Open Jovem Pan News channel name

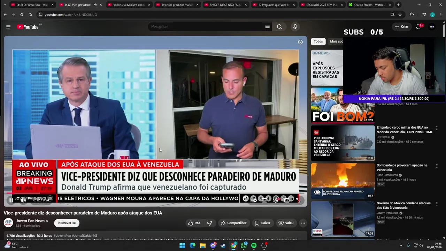[30, 221]
